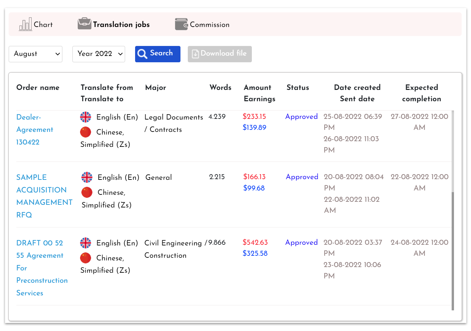Open DRAFT 00 52 55 Agreement order
Image resolution: width=471 pixels, height=331 pixels.
(x=42, y=268)
